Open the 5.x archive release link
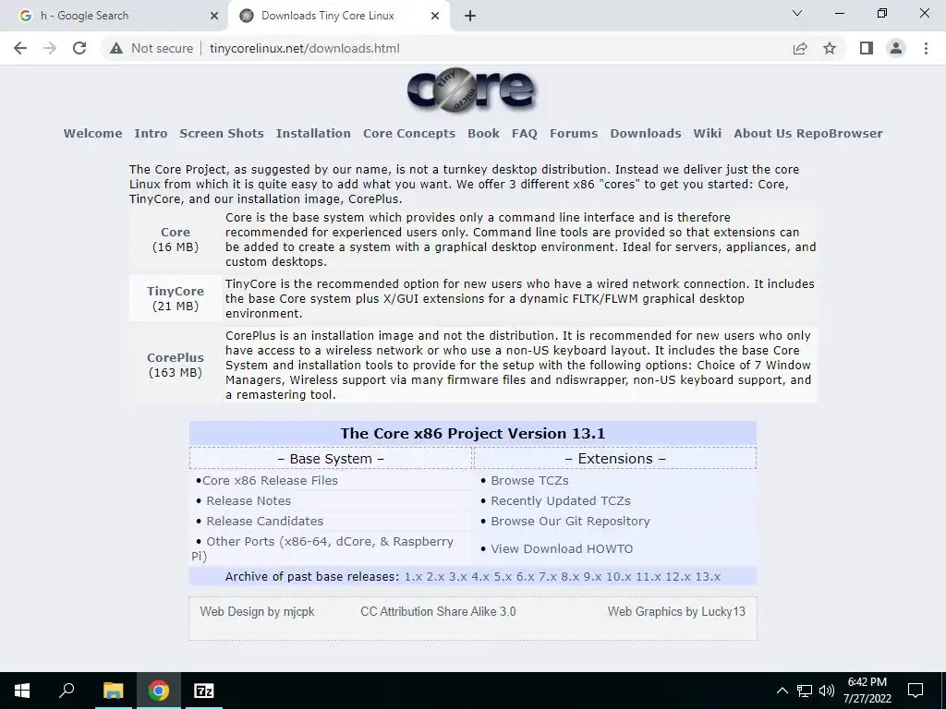 pyautogui.click(x=503, y=576)
